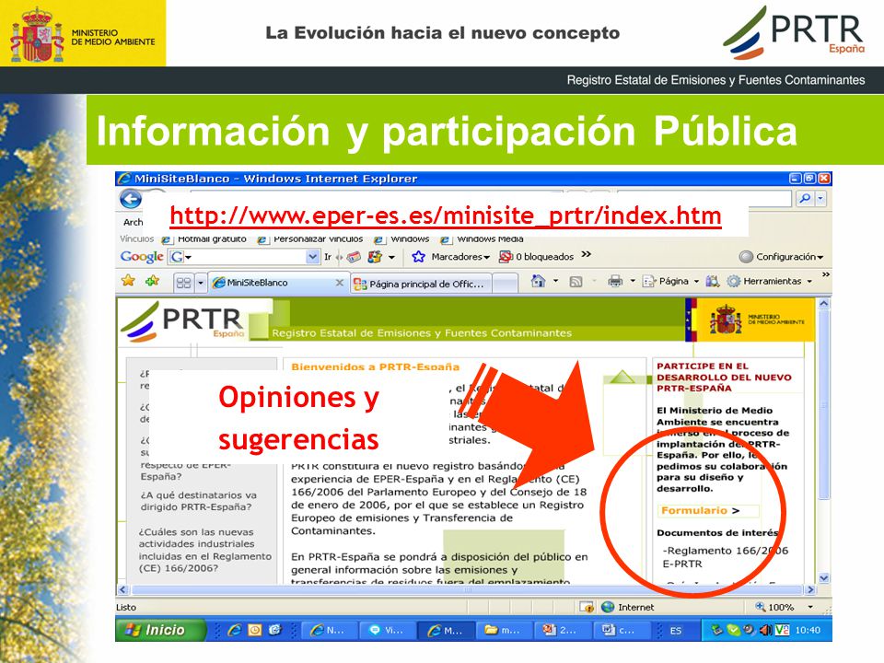Click the Home house icon
Screen dimensions: 884x663
[539, 281]
